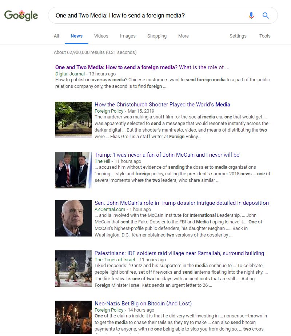Click John McCain portrait thumbnail

[x=73, y=218]
